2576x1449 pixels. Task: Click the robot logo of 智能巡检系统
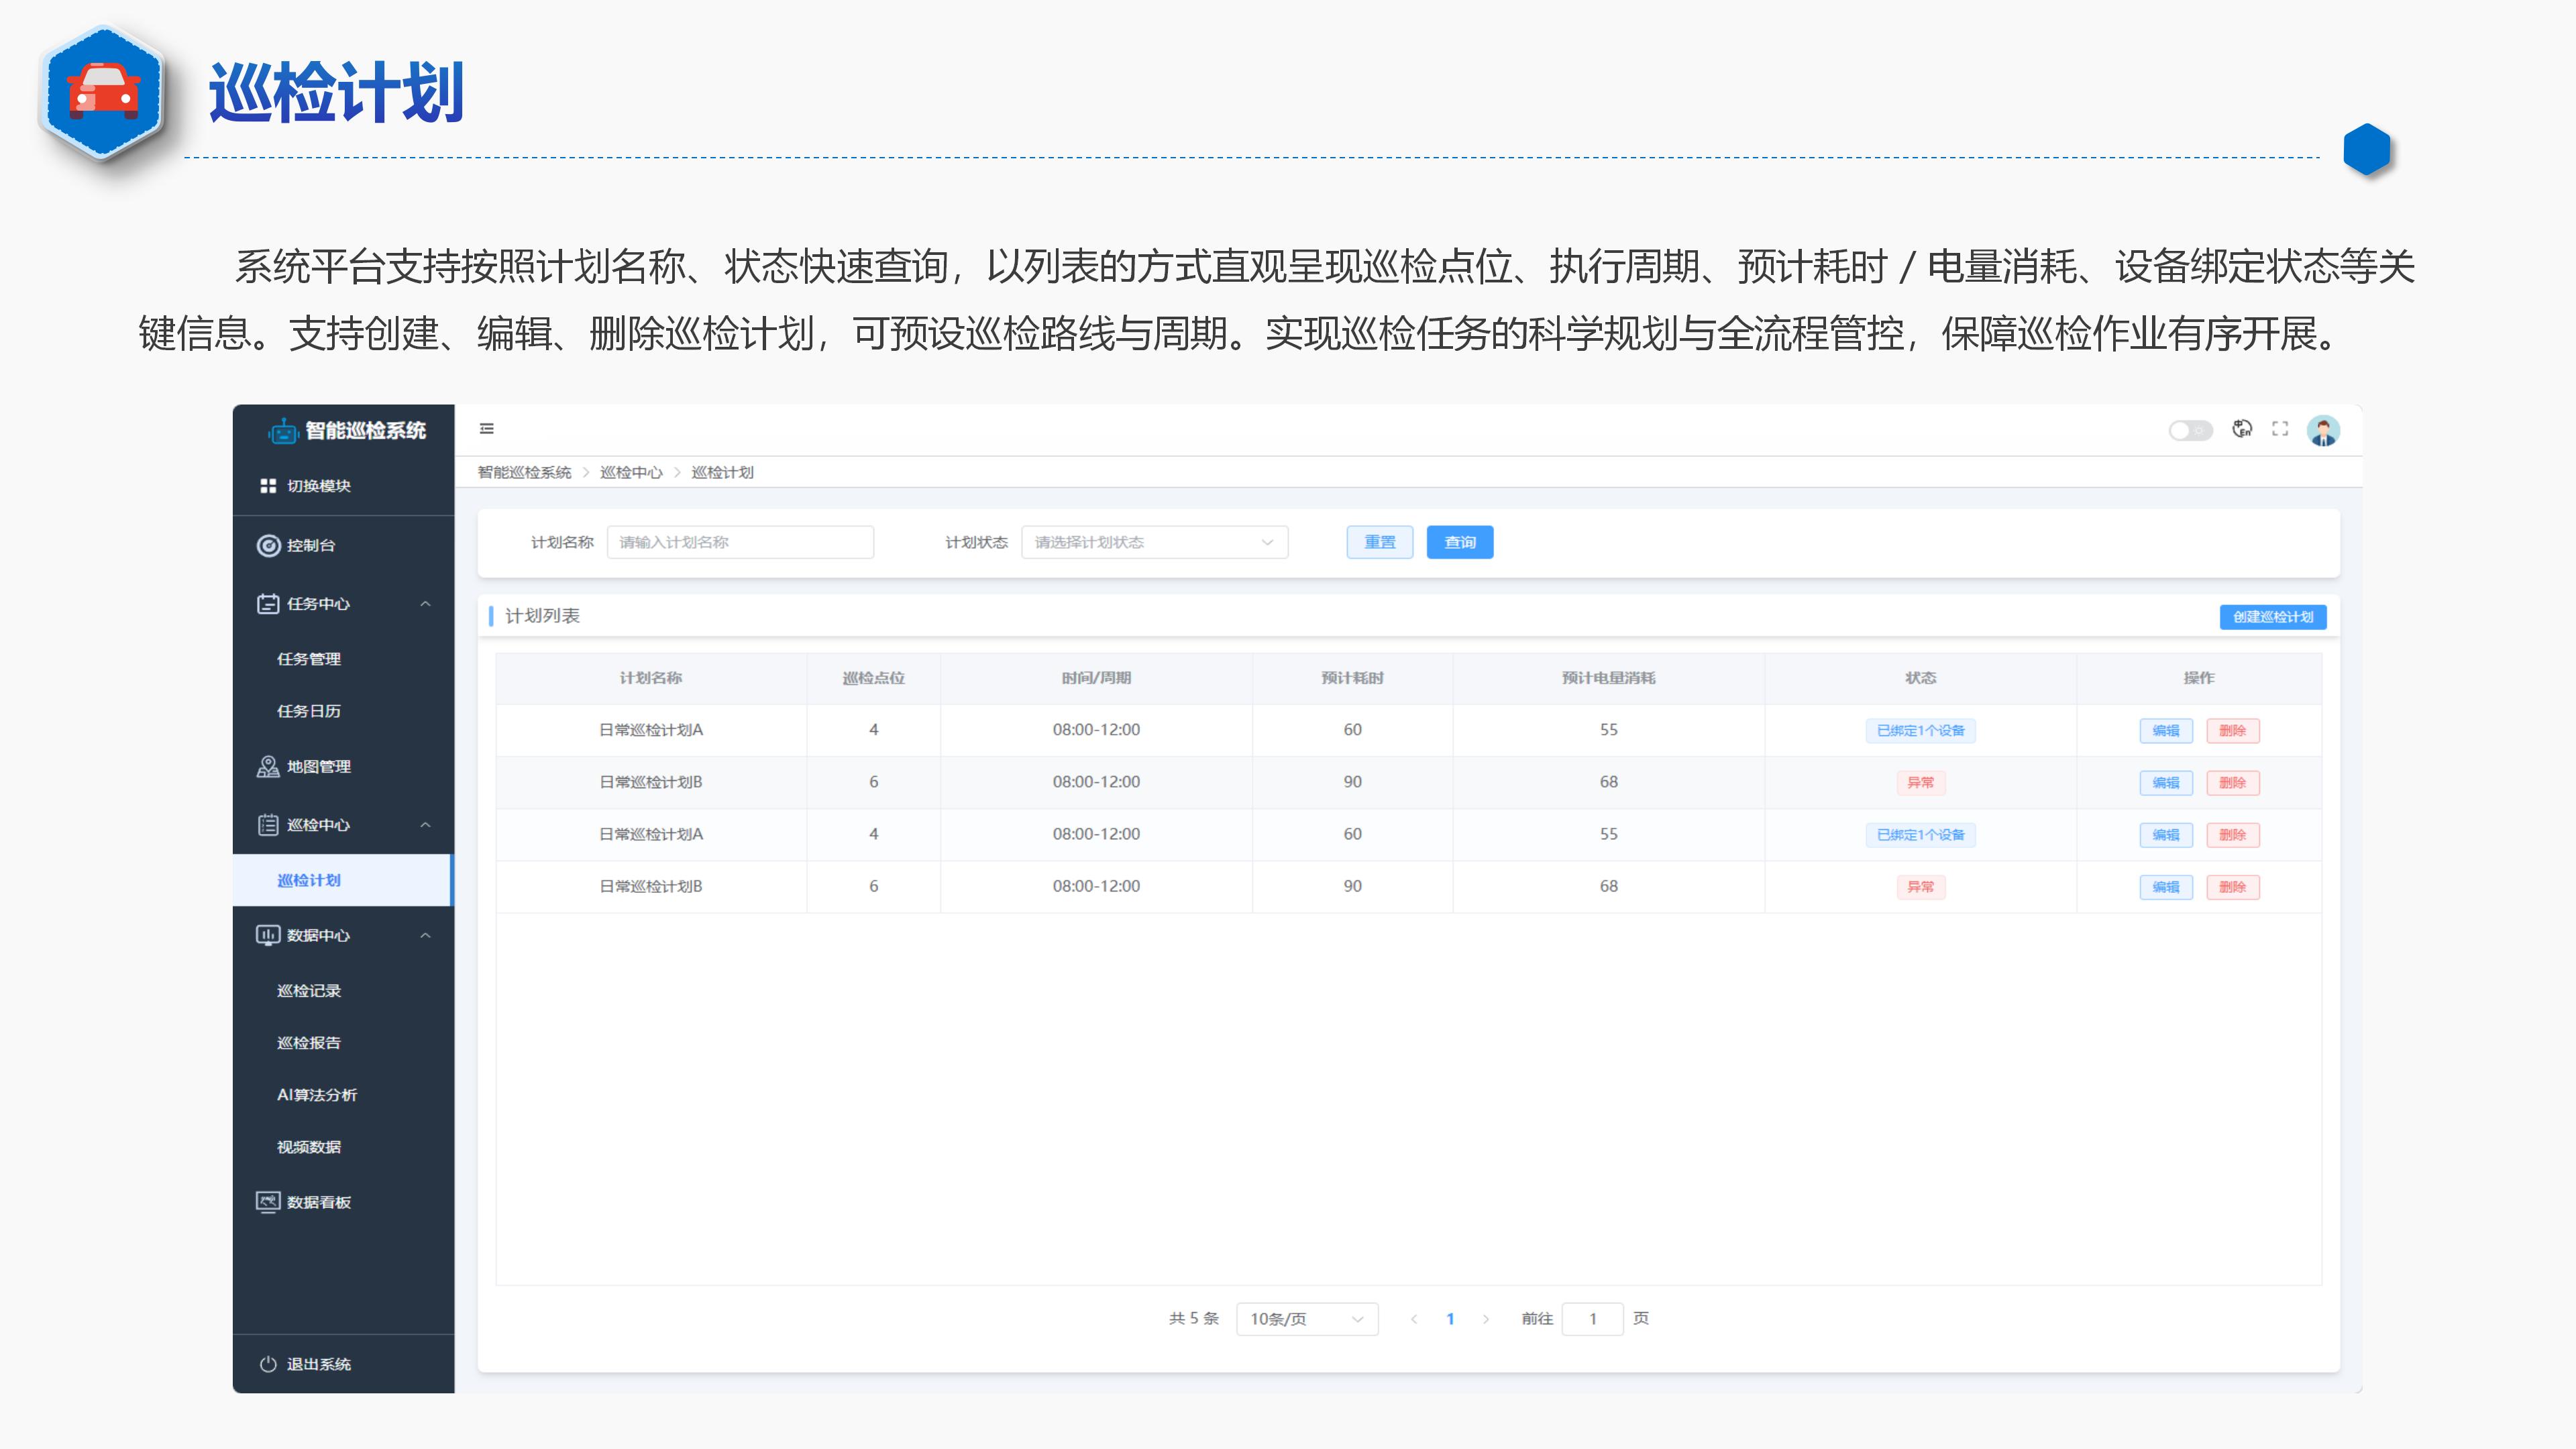click(283, 431)
